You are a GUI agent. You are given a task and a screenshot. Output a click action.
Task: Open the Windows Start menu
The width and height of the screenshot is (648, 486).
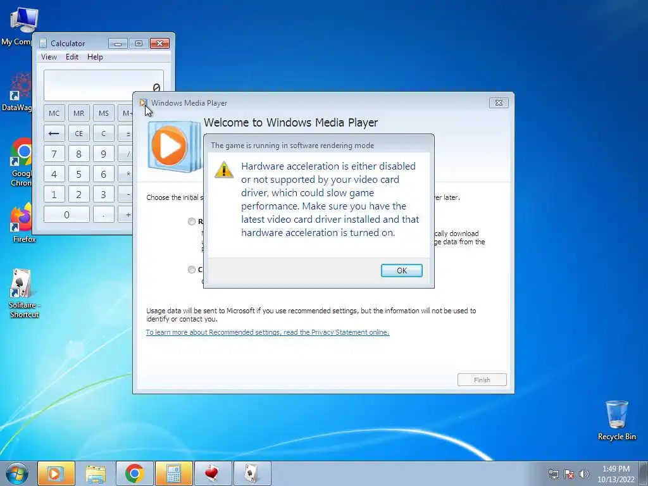[x=17, y=473]
